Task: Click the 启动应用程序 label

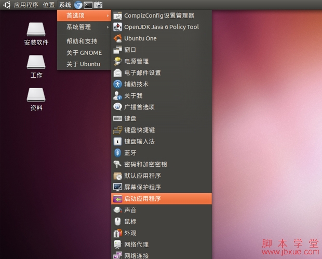Action: [142, 198]
